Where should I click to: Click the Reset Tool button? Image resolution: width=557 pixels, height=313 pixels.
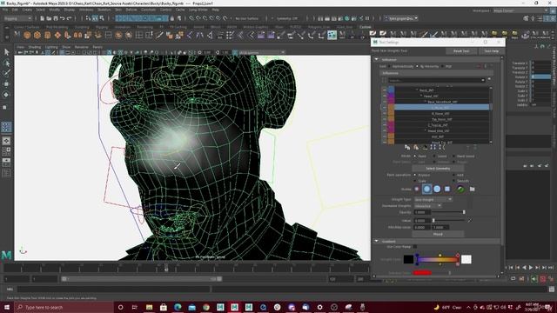pos(461,51)
